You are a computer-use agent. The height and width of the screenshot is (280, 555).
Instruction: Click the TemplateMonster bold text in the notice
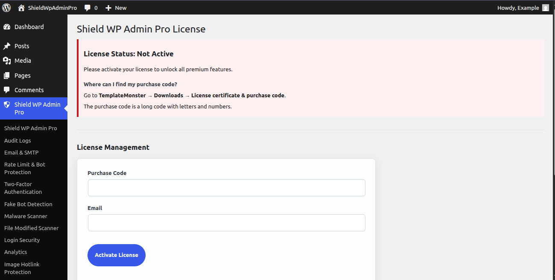pyautogui.click(x=122, y=96)
